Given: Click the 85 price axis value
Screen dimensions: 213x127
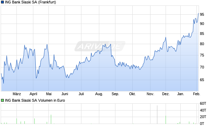Looking at the screenshot, I should (202, 34).
